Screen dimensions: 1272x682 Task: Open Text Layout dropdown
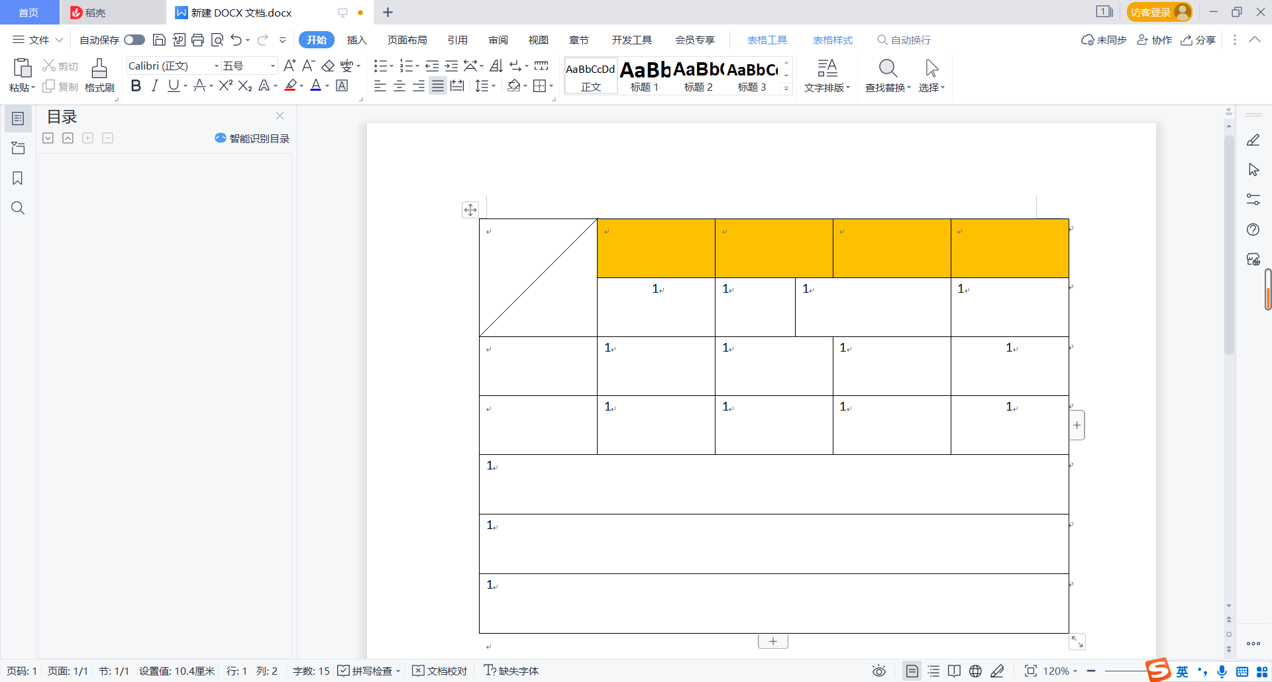[827, 75]
